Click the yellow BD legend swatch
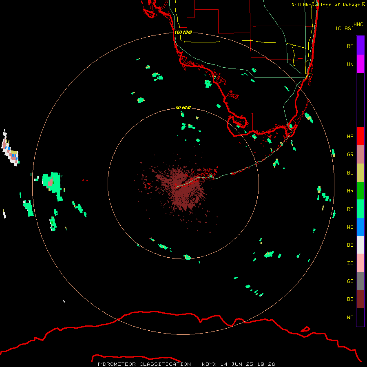 click(360, 173)
